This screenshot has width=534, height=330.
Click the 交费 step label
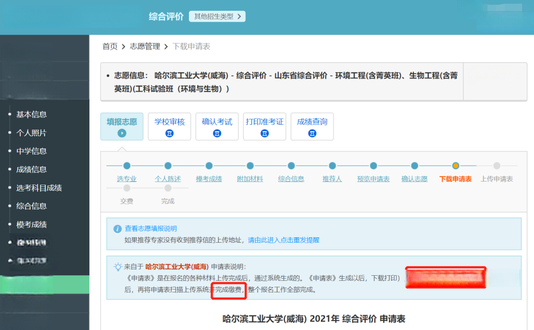pos(127,202)
